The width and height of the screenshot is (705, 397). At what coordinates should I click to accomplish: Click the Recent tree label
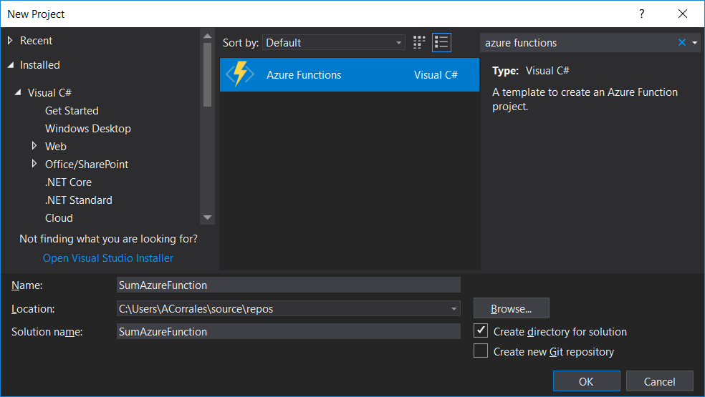[x=36, y=41]
